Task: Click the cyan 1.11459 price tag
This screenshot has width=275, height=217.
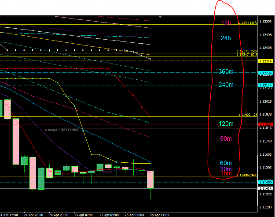Action: point(265,182)
